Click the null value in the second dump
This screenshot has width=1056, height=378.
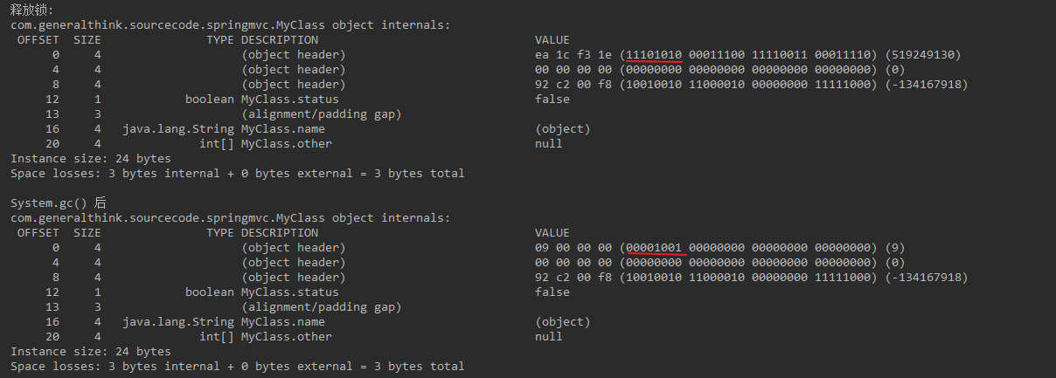[549, 336]
